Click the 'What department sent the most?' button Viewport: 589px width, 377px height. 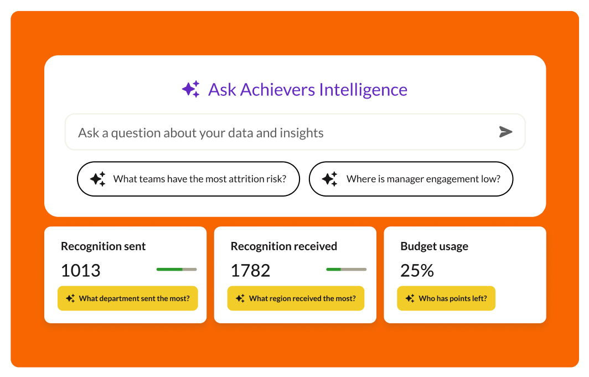[127, 298]
